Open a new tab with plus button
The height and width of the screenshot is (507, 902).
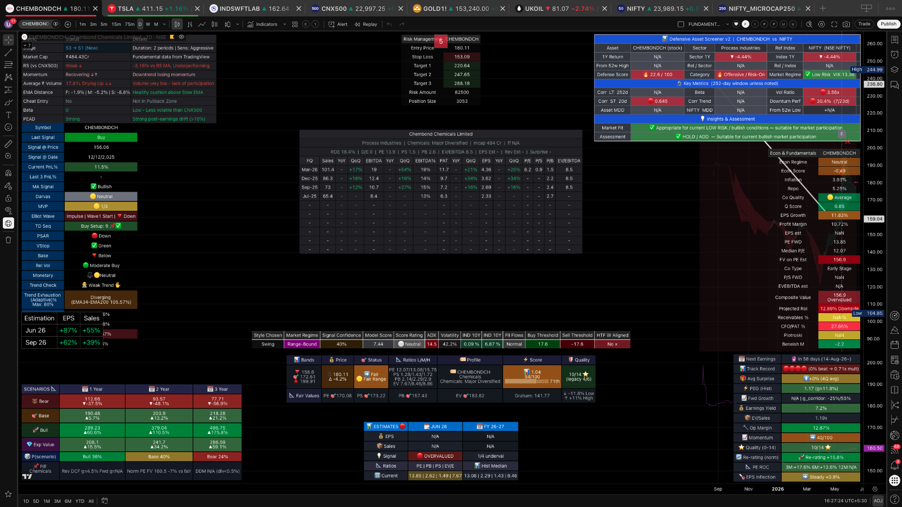point(823,8)
